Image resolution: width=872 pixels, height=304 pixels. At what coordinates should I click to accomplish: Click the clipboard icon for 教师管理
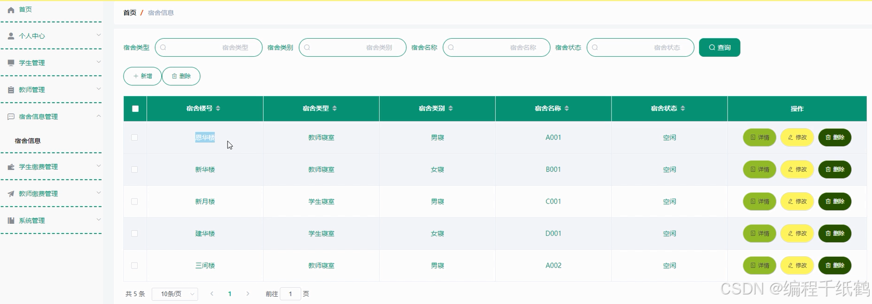pyautogui.click(x=11, y=90)
